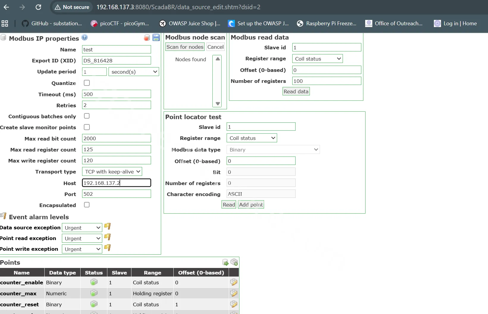Open Modbus IP properties help icon
The image size is (488, 314).
pyautogui.click(x=84, y=37)
